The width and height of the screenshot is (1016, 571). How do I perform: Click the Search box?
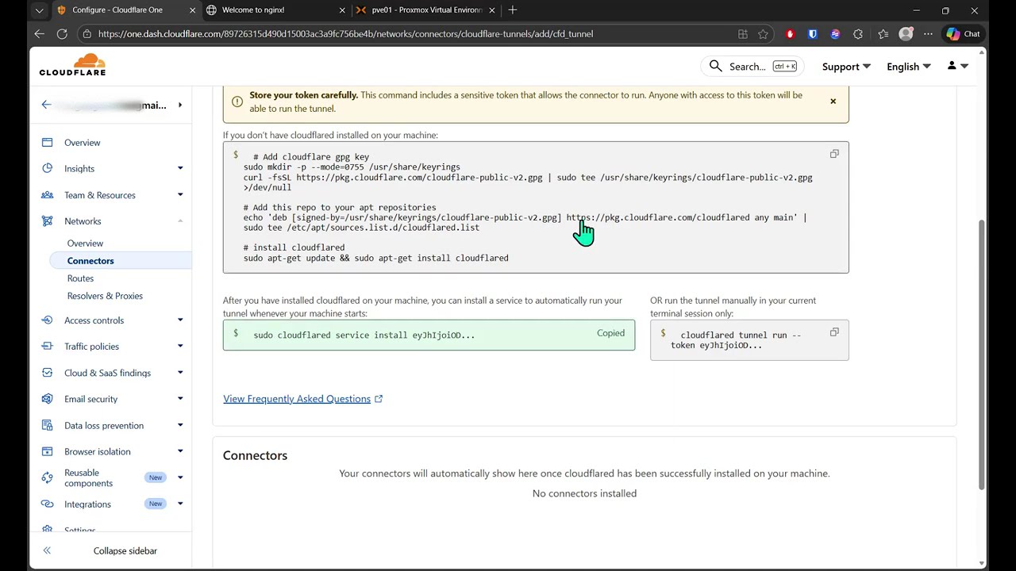tap(752, 67)
